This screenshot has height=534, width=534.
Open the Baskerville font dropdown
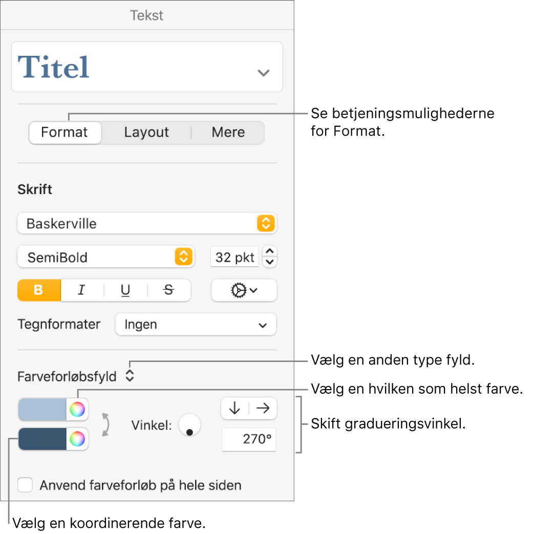(x=146, y=224)
